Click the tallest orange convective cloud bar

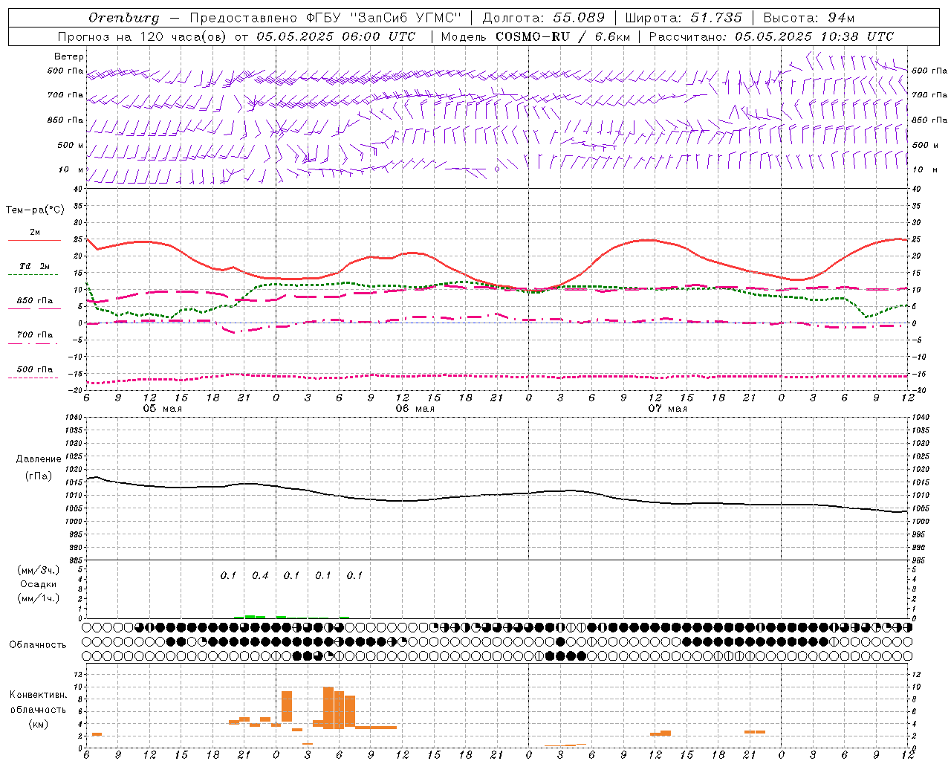pyautogui.click(x=328, y=707)
